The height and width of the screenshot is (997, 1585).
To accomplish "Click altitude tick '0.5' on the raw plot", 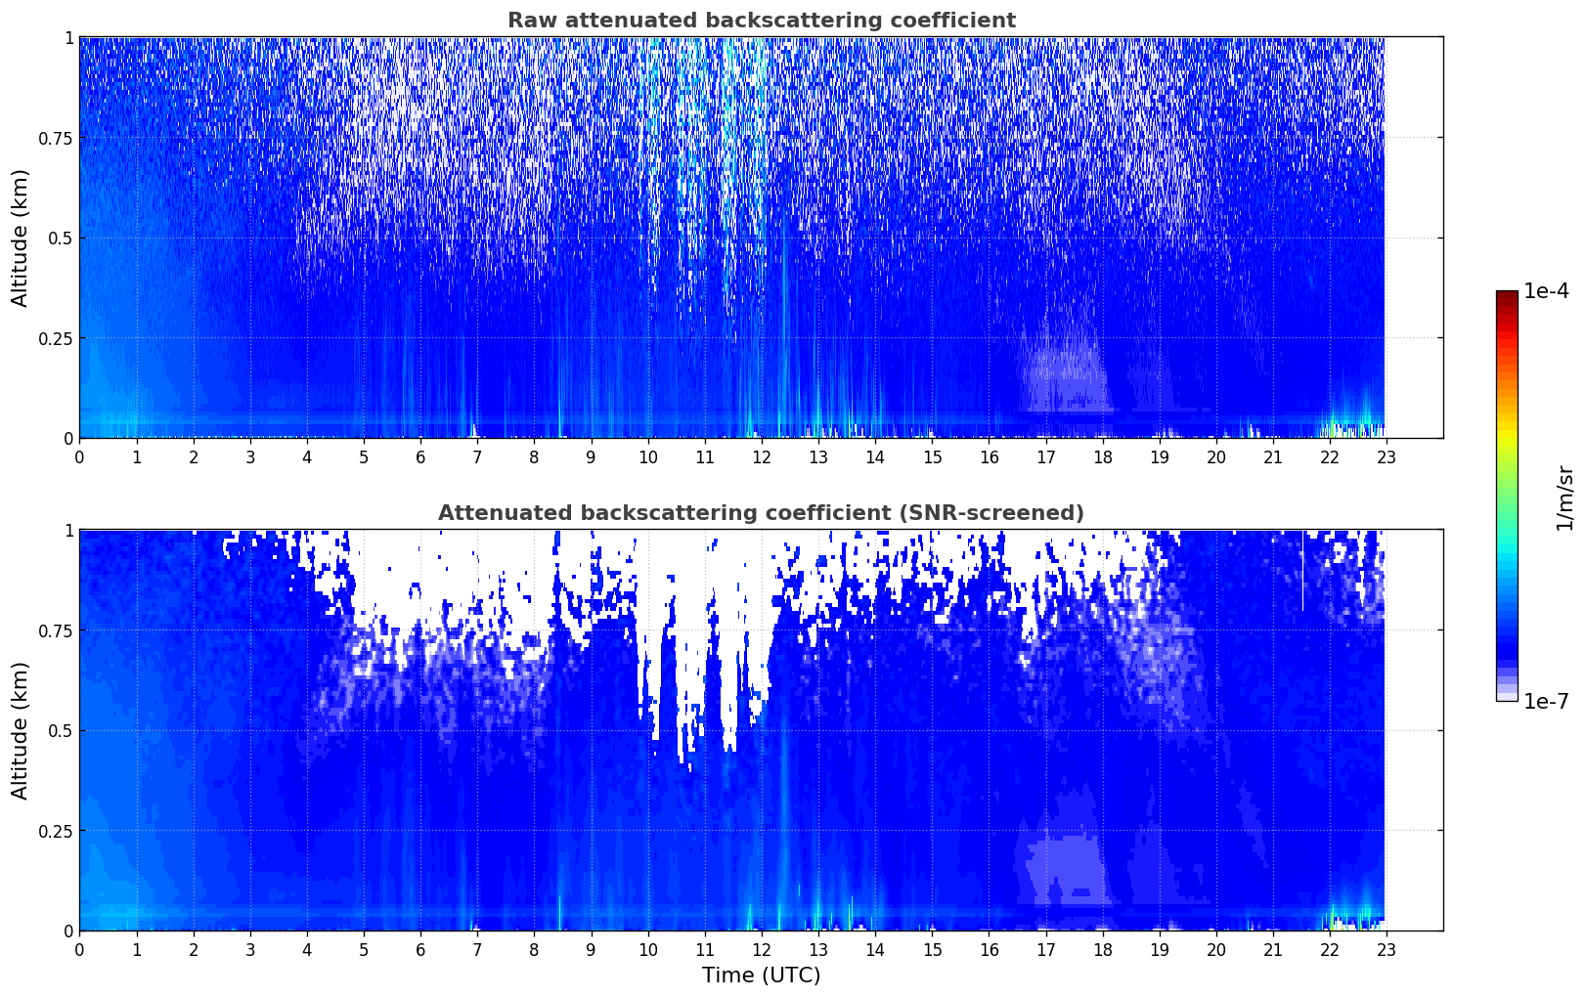I will [x=61, y=238].
